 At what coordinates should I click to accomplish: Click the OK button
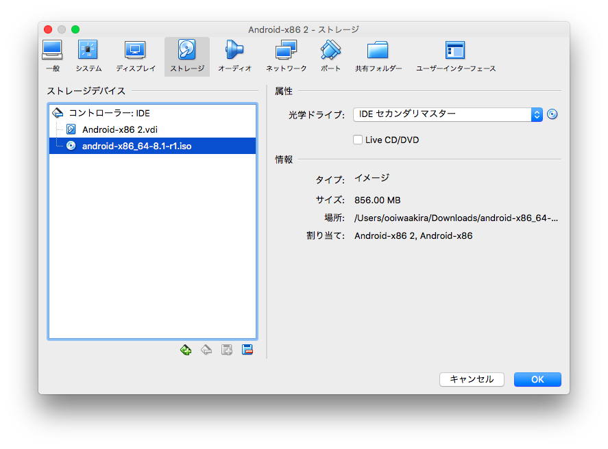[x=537, y=379]
